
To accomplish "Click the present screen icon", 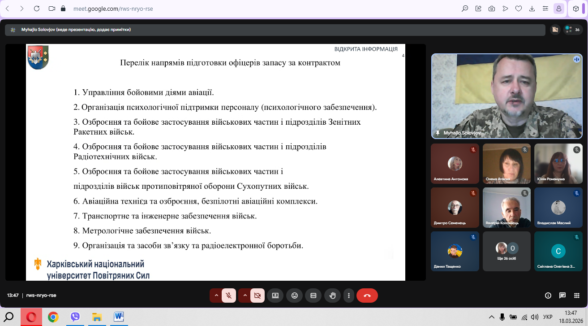I will click(275, 296).
